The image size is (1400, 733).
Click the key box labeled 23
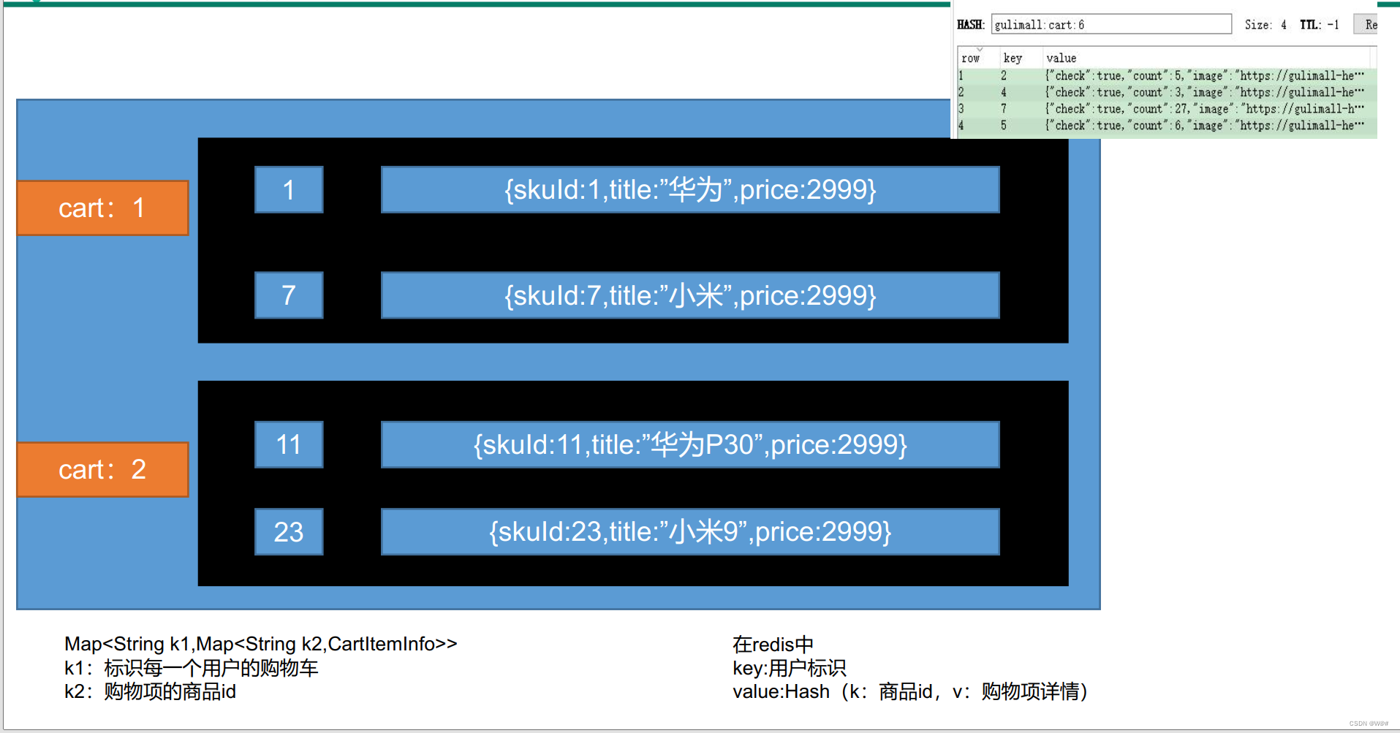(289, 531)
